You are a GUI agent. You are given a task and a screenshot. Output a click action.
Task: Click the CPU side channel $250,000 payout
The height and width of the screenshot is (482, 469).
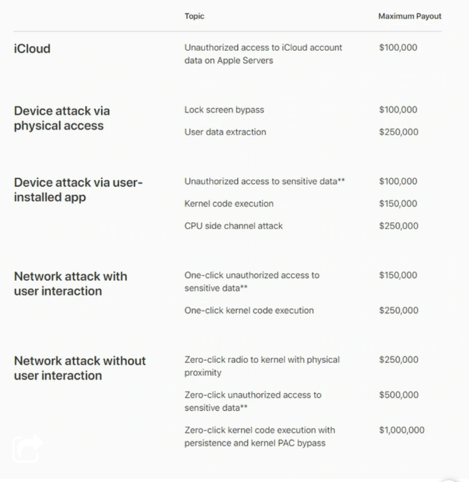click(x=398, y=226)
